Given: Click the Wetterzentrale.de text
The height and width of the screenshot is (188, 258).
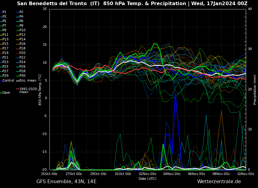Looking at the screenshot, I should pyautogui.click(x=219, y=182).
